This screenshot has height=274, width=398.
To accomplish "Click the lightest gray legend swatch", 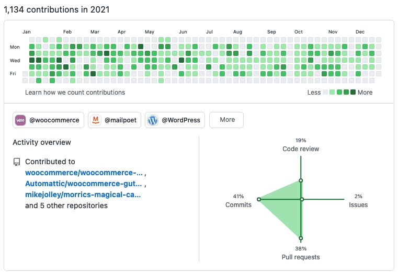I will pos(325,93).
